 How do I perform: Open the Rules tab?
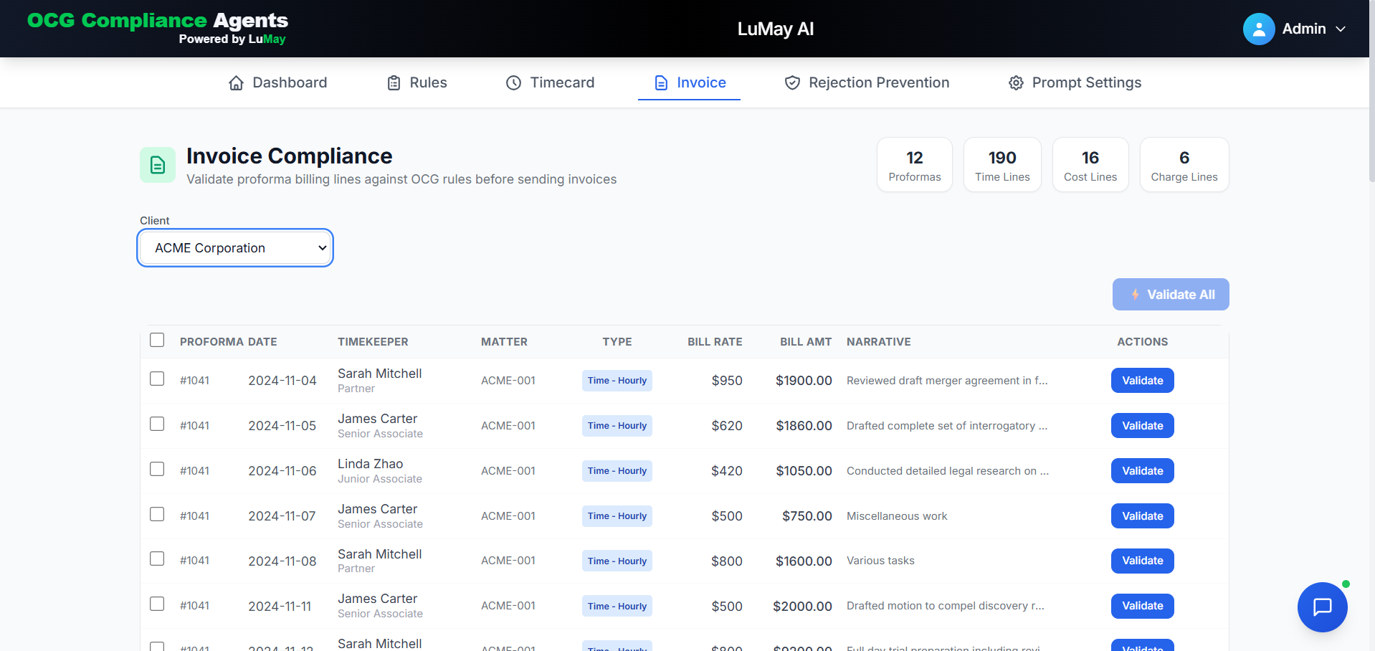417,83
